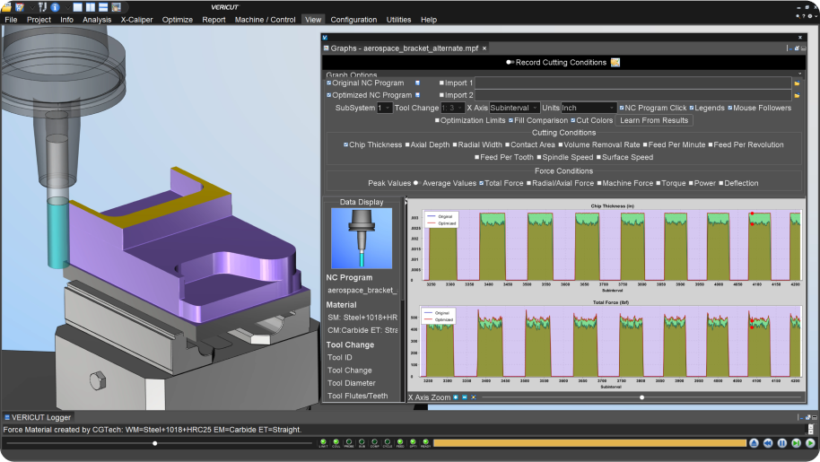Click the Single Step button
This screenshot has width=820, height=462.
pyautogui.click(x=797, y=443)
